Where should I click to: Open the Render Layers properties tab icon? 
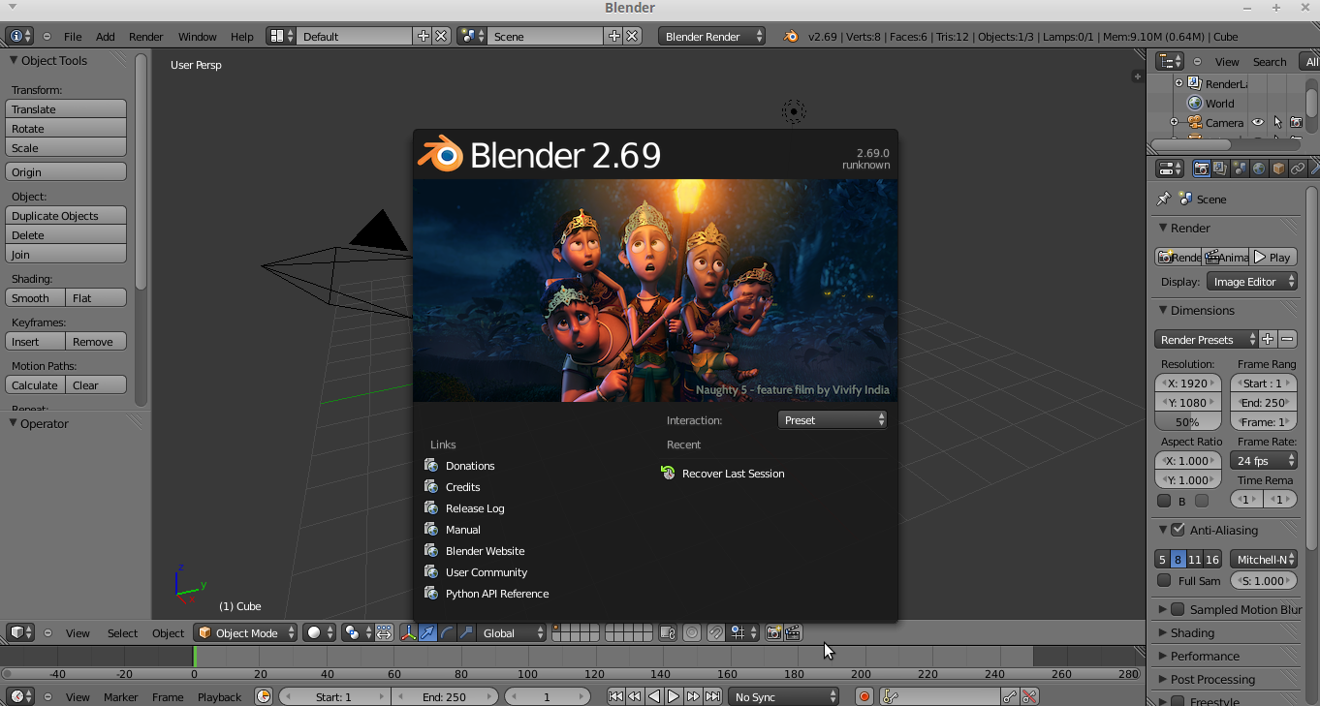tap(1221, 169)
